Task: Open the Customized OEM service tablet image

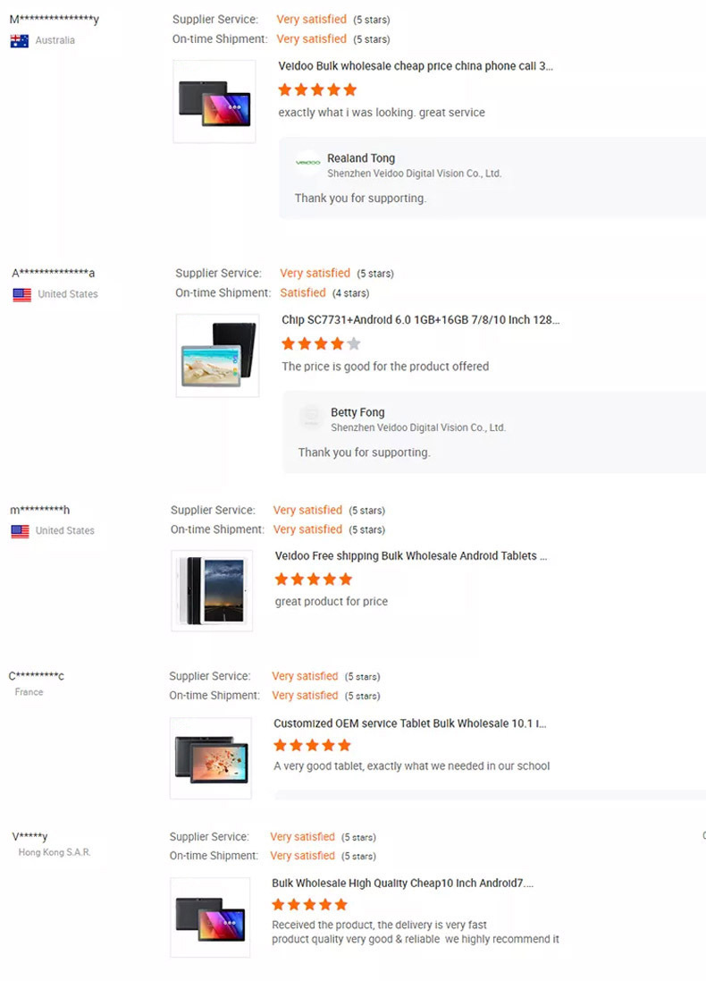Action: point(211,758)
